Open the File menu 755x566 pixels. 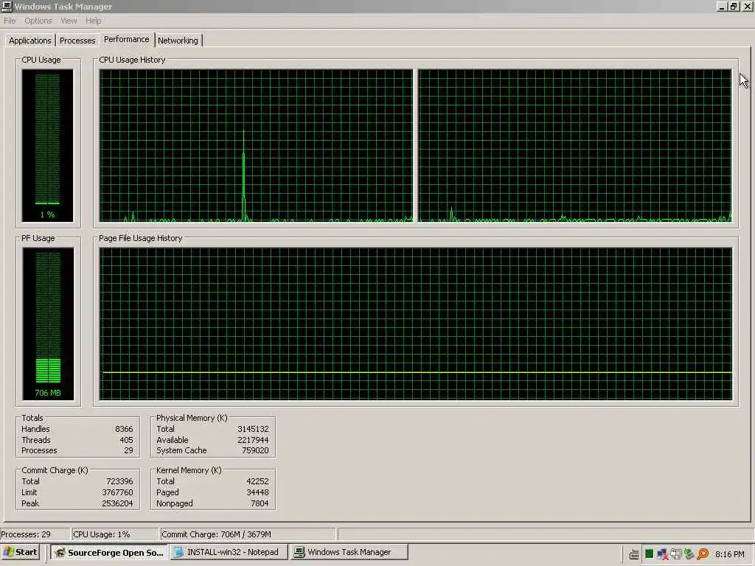pyautogui.click(x=10, y=21)
